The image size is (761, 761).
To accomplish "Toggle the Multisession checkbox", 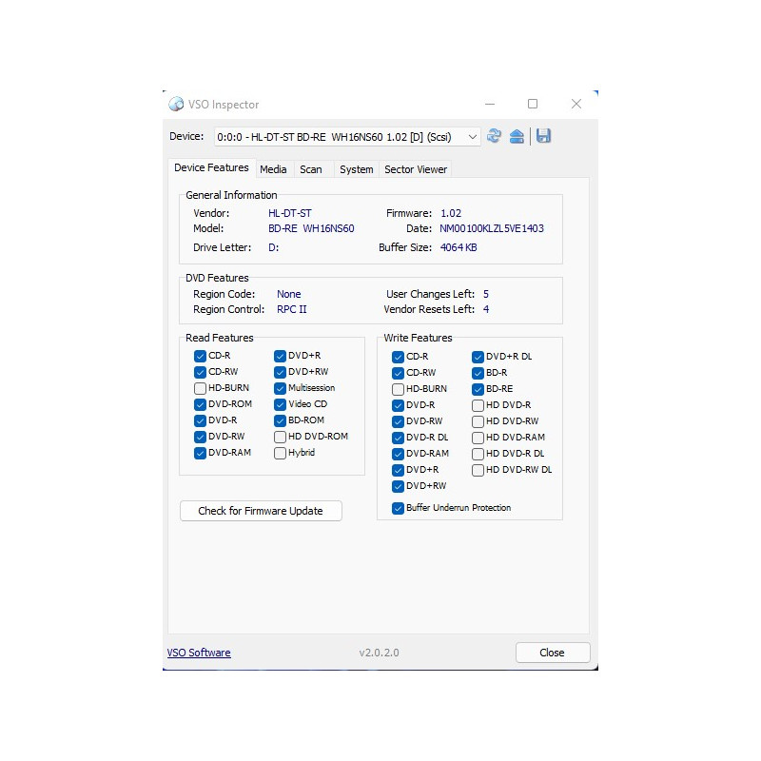I will [x=280, y=388].
